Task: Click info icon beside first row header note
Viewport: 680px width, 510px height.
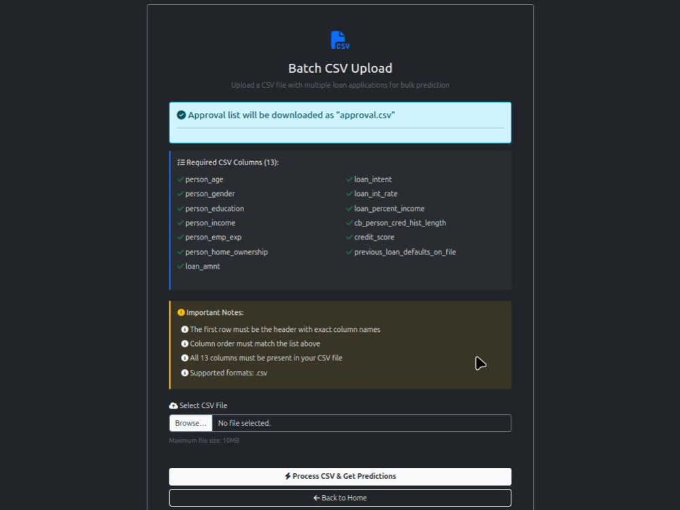Action: [185, 330]
